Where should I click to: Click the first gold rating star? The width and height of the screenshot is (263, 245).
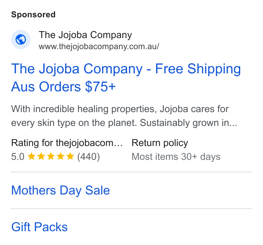(31, 156)
